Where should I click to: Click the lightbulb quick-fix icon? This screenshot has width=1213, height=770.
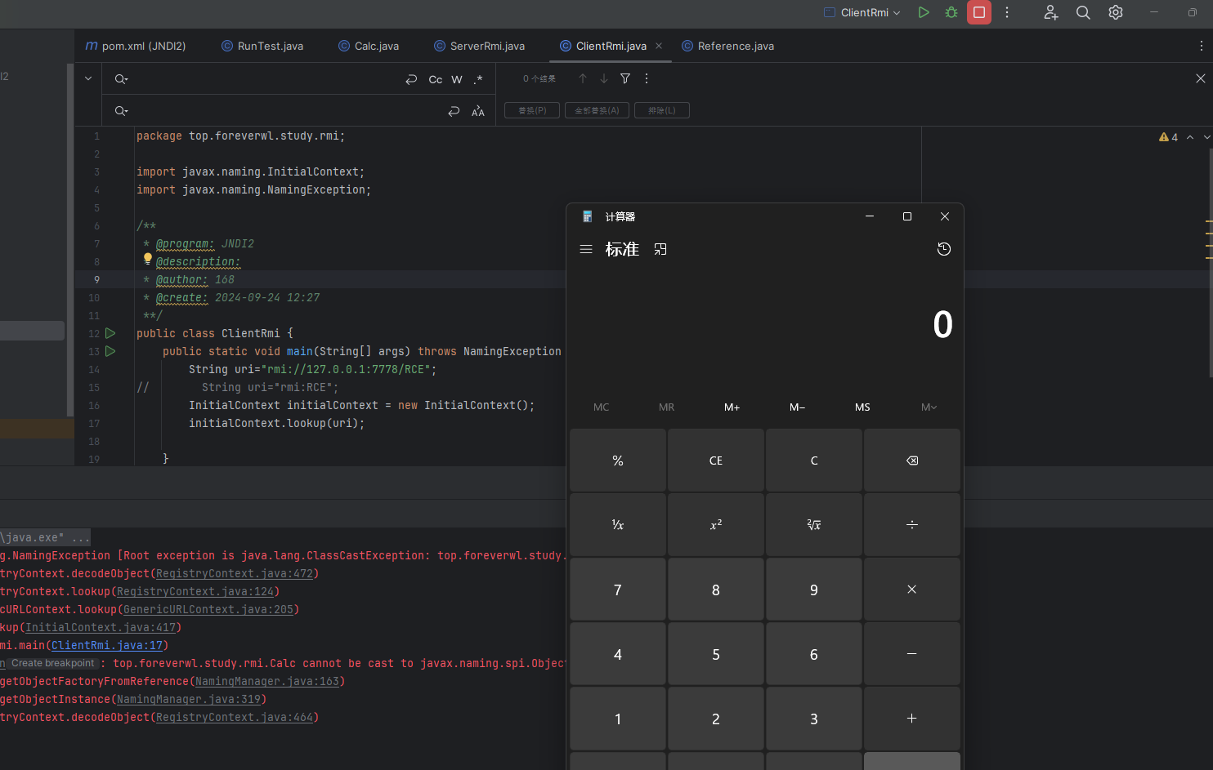point(148,259)
